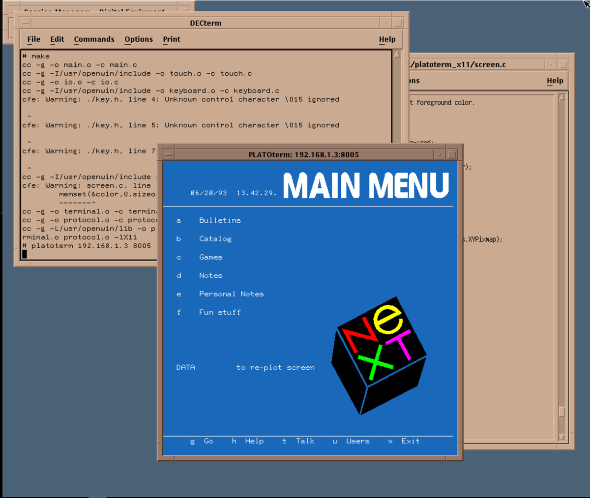Click the up arrow of editor scrollbar

tap(562, 97)
